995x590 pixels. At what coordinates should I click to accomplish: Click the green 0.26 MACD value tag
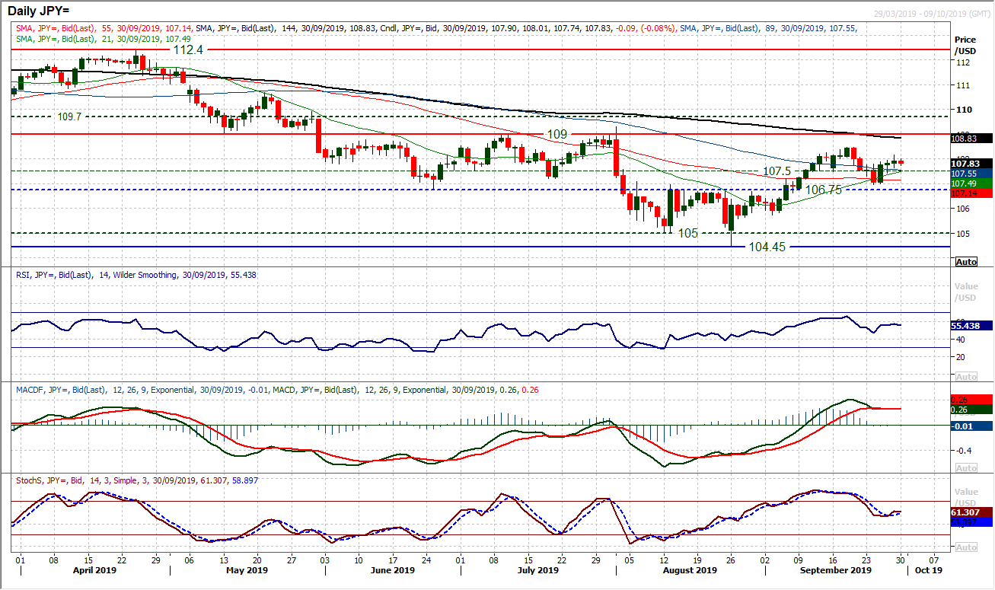coord(972,410)
